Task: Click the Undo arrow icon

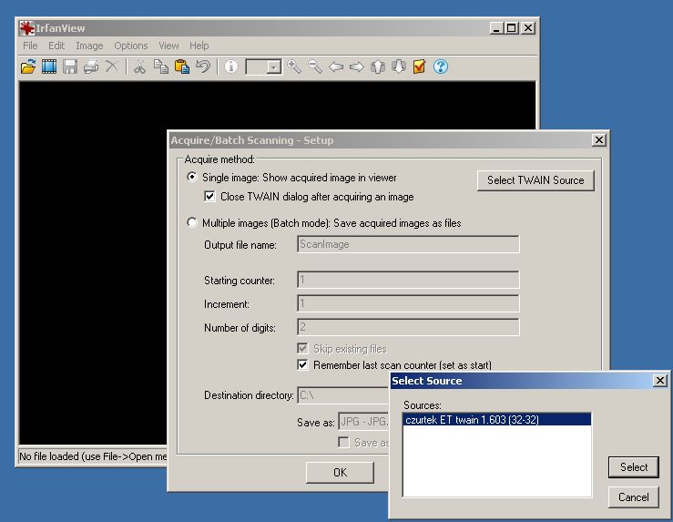Action: (x=203, y=67)
